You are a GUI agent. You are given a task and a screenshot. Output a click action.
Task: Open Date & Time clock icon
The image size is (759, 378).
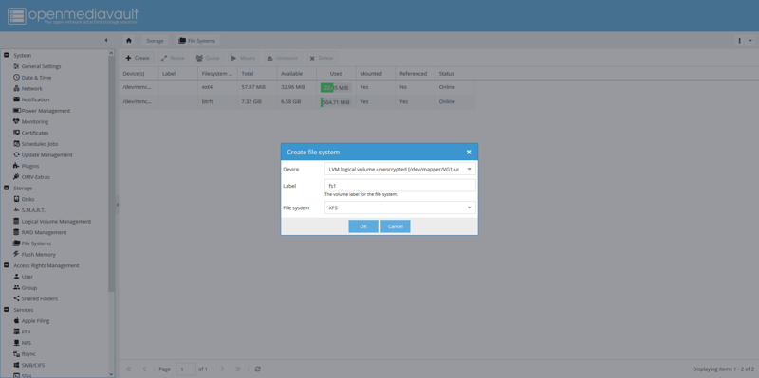[16, 78]
